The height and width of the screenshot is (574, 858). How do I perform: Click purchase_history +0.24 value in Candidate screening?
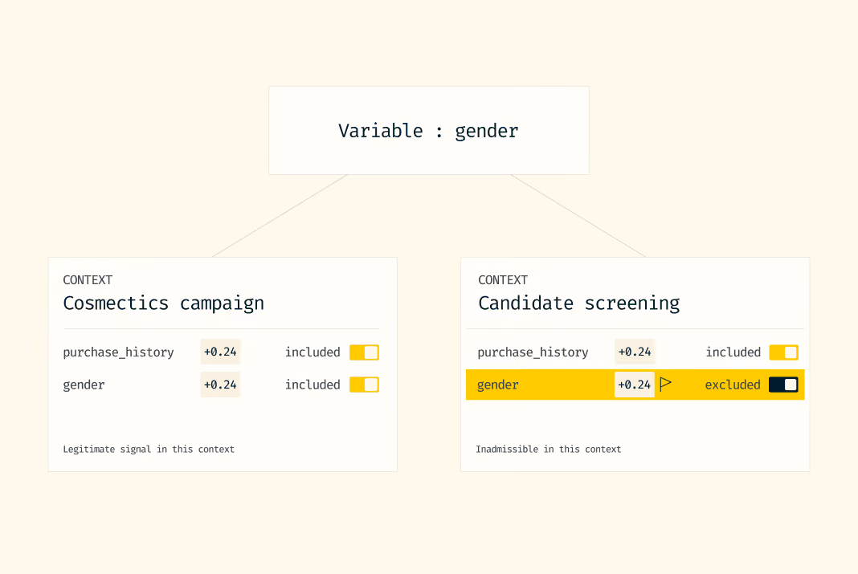(x=635, y=352)
